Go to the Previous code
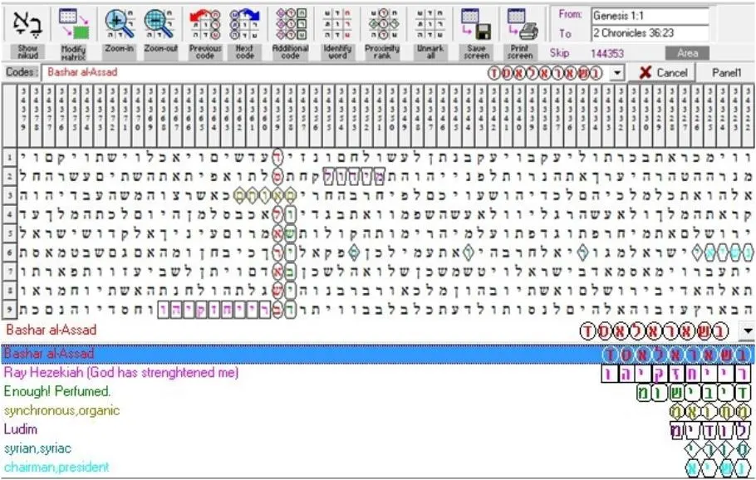Screen dimensions: 756x480 click(x=205, y=32)
